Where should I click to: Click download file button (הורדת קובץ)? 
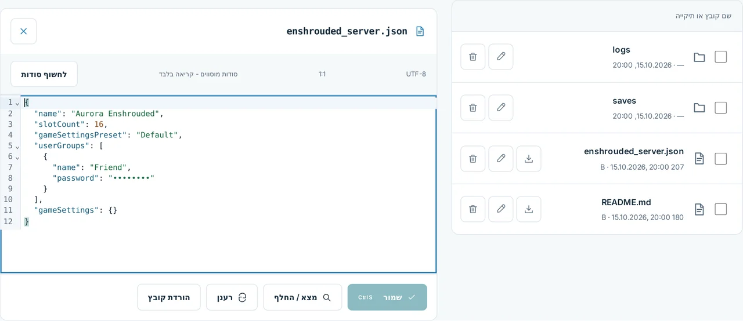tap(169, 297)
